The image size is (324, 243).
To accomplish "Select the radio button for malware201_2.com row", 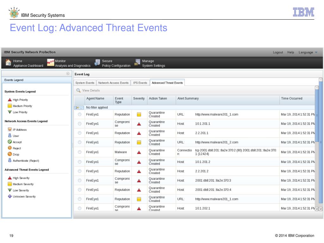I will 79,142.
